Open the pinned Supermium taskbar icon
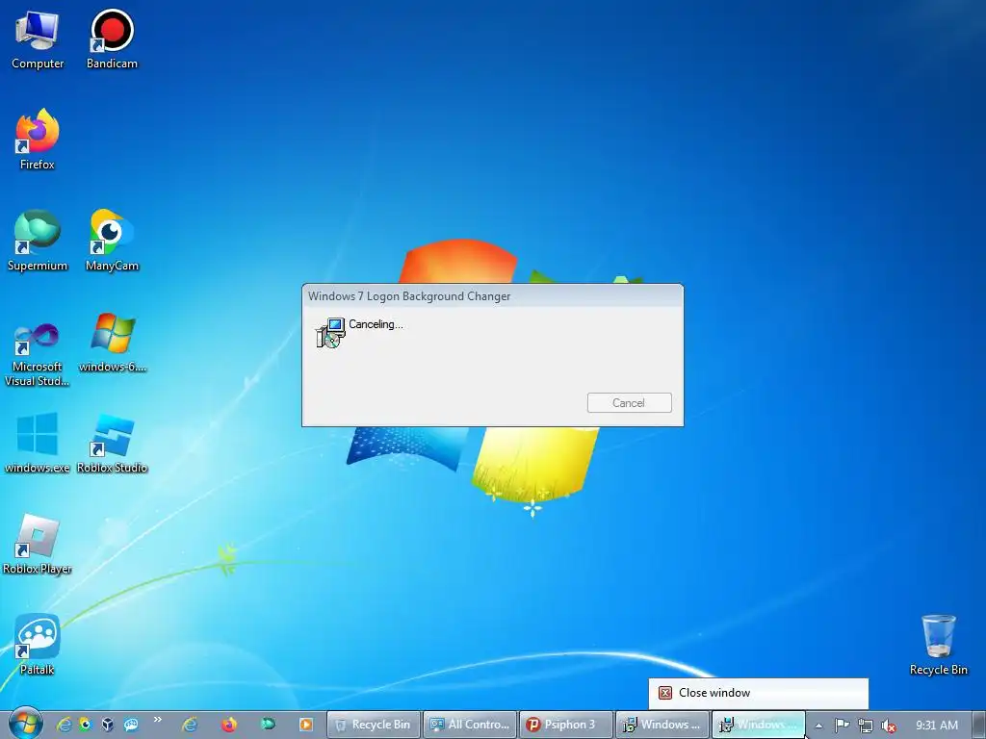The image size is (986, 739). 268,725
